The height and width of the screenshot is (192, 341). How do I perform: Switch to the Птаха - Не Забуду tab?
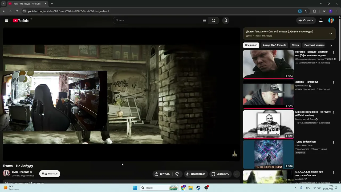pos(27,4)
